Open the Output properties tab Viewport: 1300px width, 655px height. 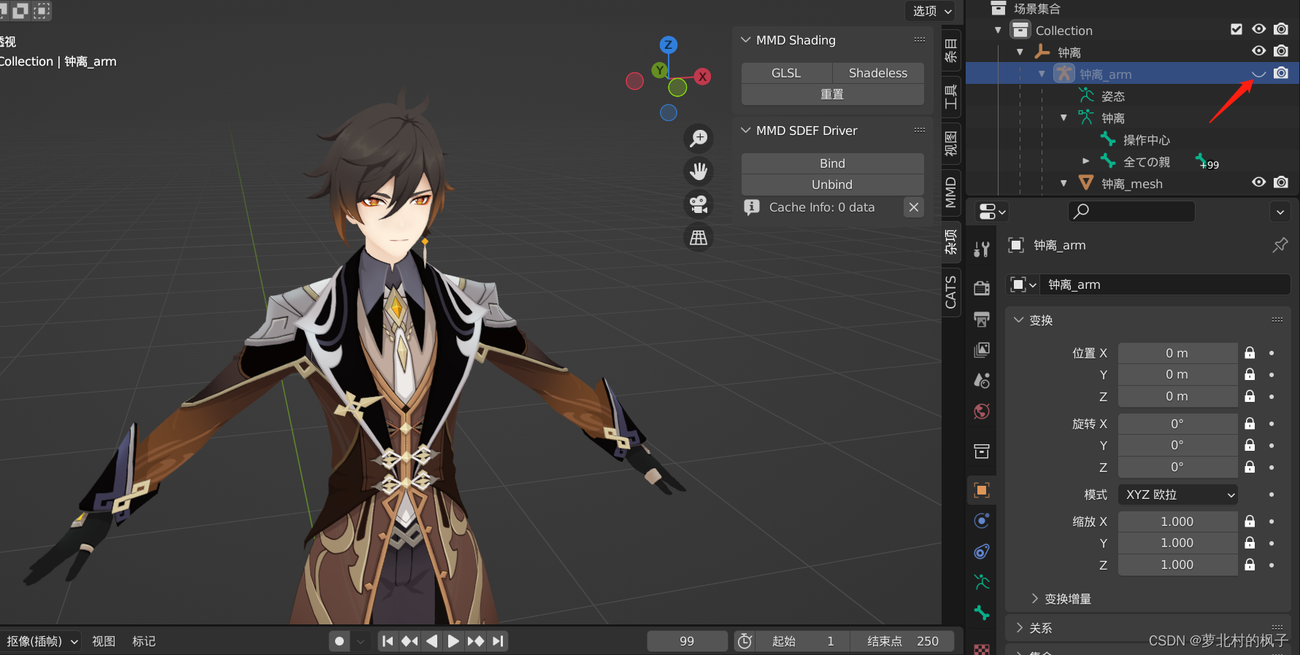coord(982,319)
